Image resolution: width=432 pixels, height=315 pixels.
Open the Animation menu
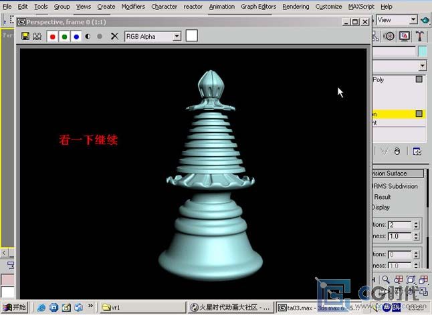pyautogui.click(x=222, y=7)
